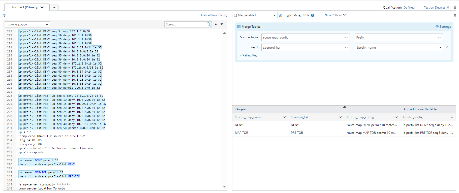Open the MergeTable1 selector dropdown

point(255,15)
